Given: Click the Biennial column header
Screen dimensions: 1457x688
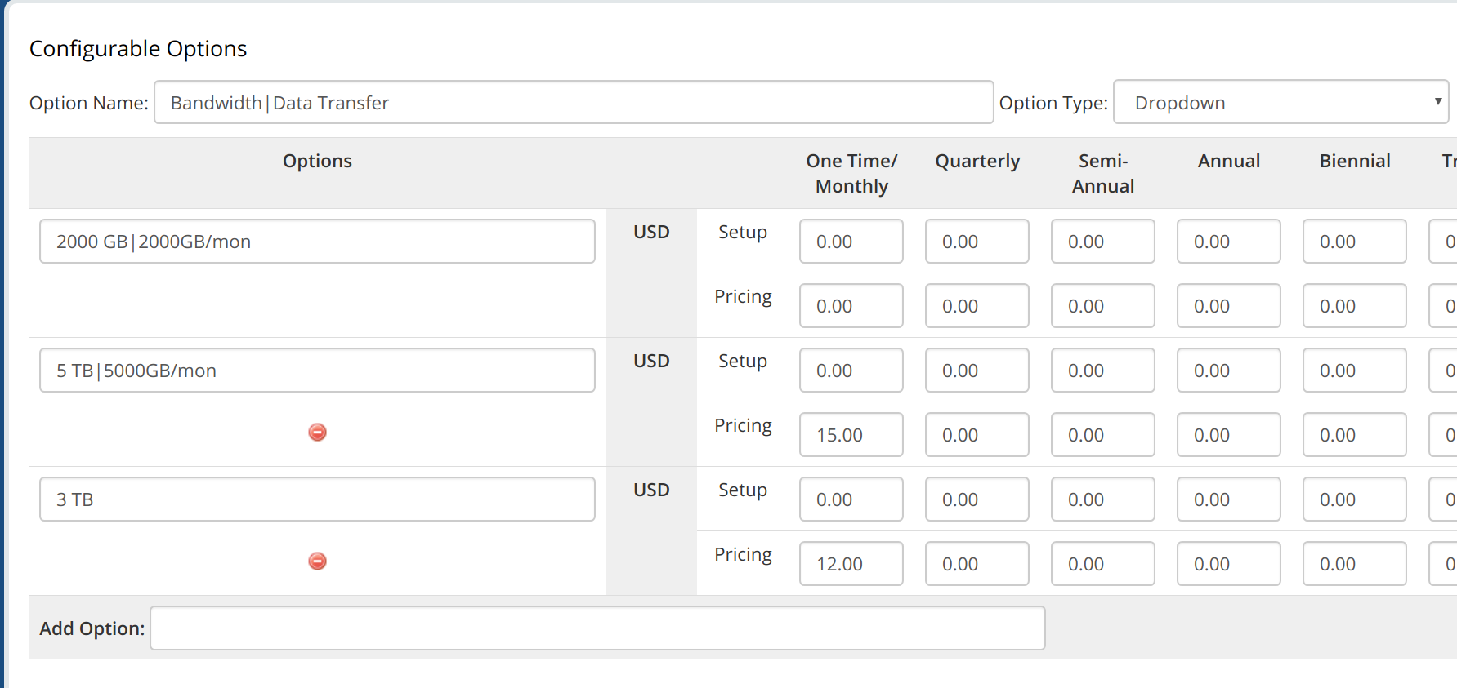Looking at the screenshot, I should coord(1355,161).
